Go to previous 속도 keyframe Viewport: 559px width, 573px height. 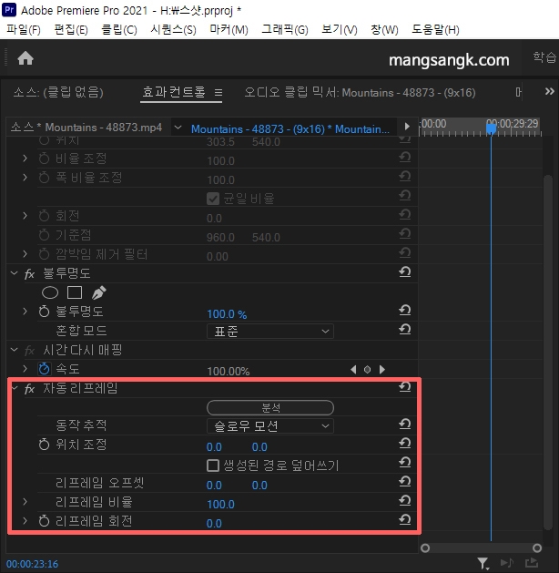coord(353,370)
